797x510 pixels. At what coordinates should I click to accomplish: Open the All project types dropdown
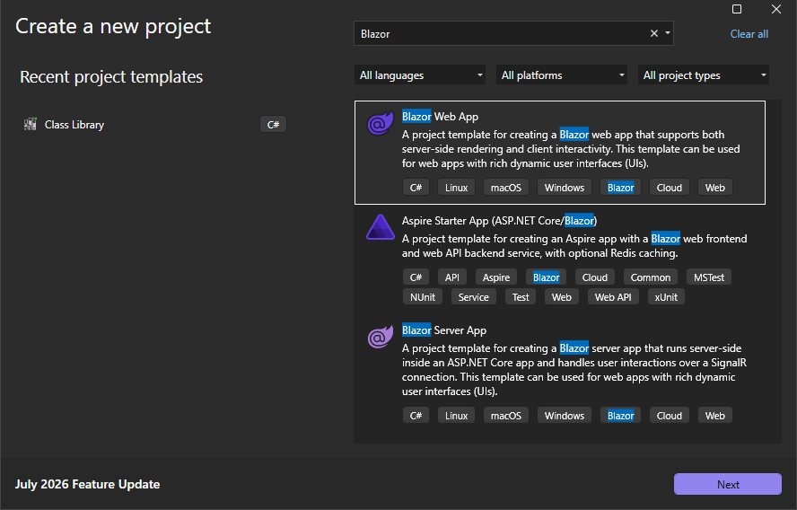(704, 75)
